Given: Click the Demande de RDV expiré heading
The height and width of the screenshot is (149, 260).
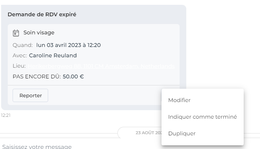Looking at the screenshot, I should pos(42,14).
